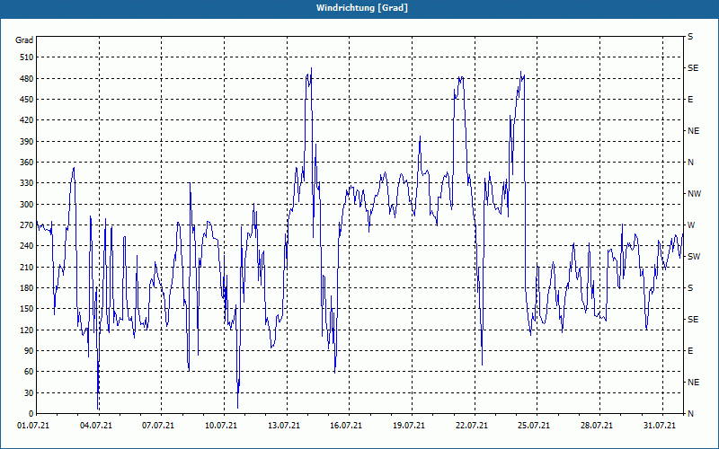
Task: Click the y-axis value 240
Action: 26,246
